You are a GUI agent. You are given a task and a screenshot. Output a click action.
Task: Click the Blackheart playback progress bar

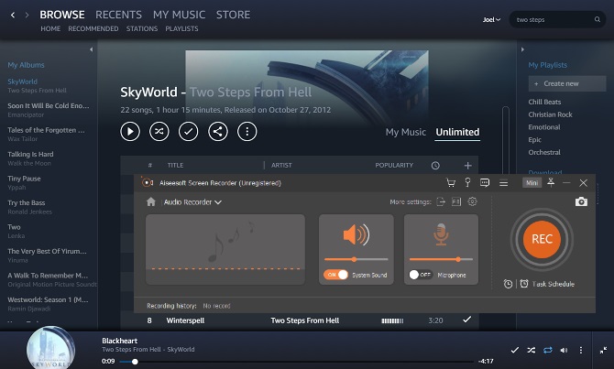click(296, 362)
